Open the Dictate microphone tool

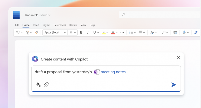(x=184, y=32)
